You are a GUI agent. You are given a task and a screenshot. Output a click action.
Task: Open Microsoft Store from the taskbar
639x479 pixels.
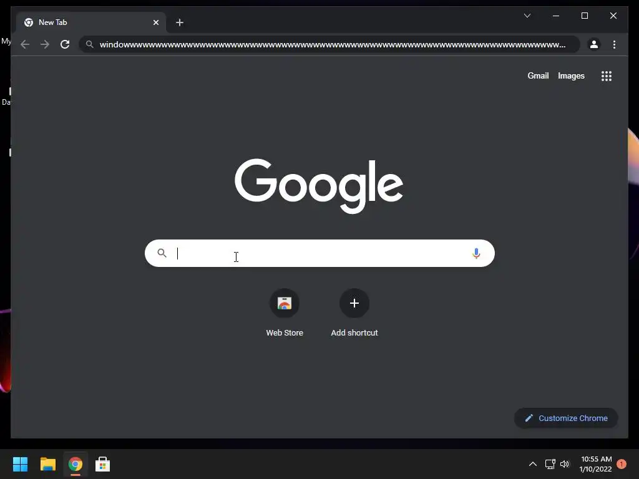[x=103, y=464]
